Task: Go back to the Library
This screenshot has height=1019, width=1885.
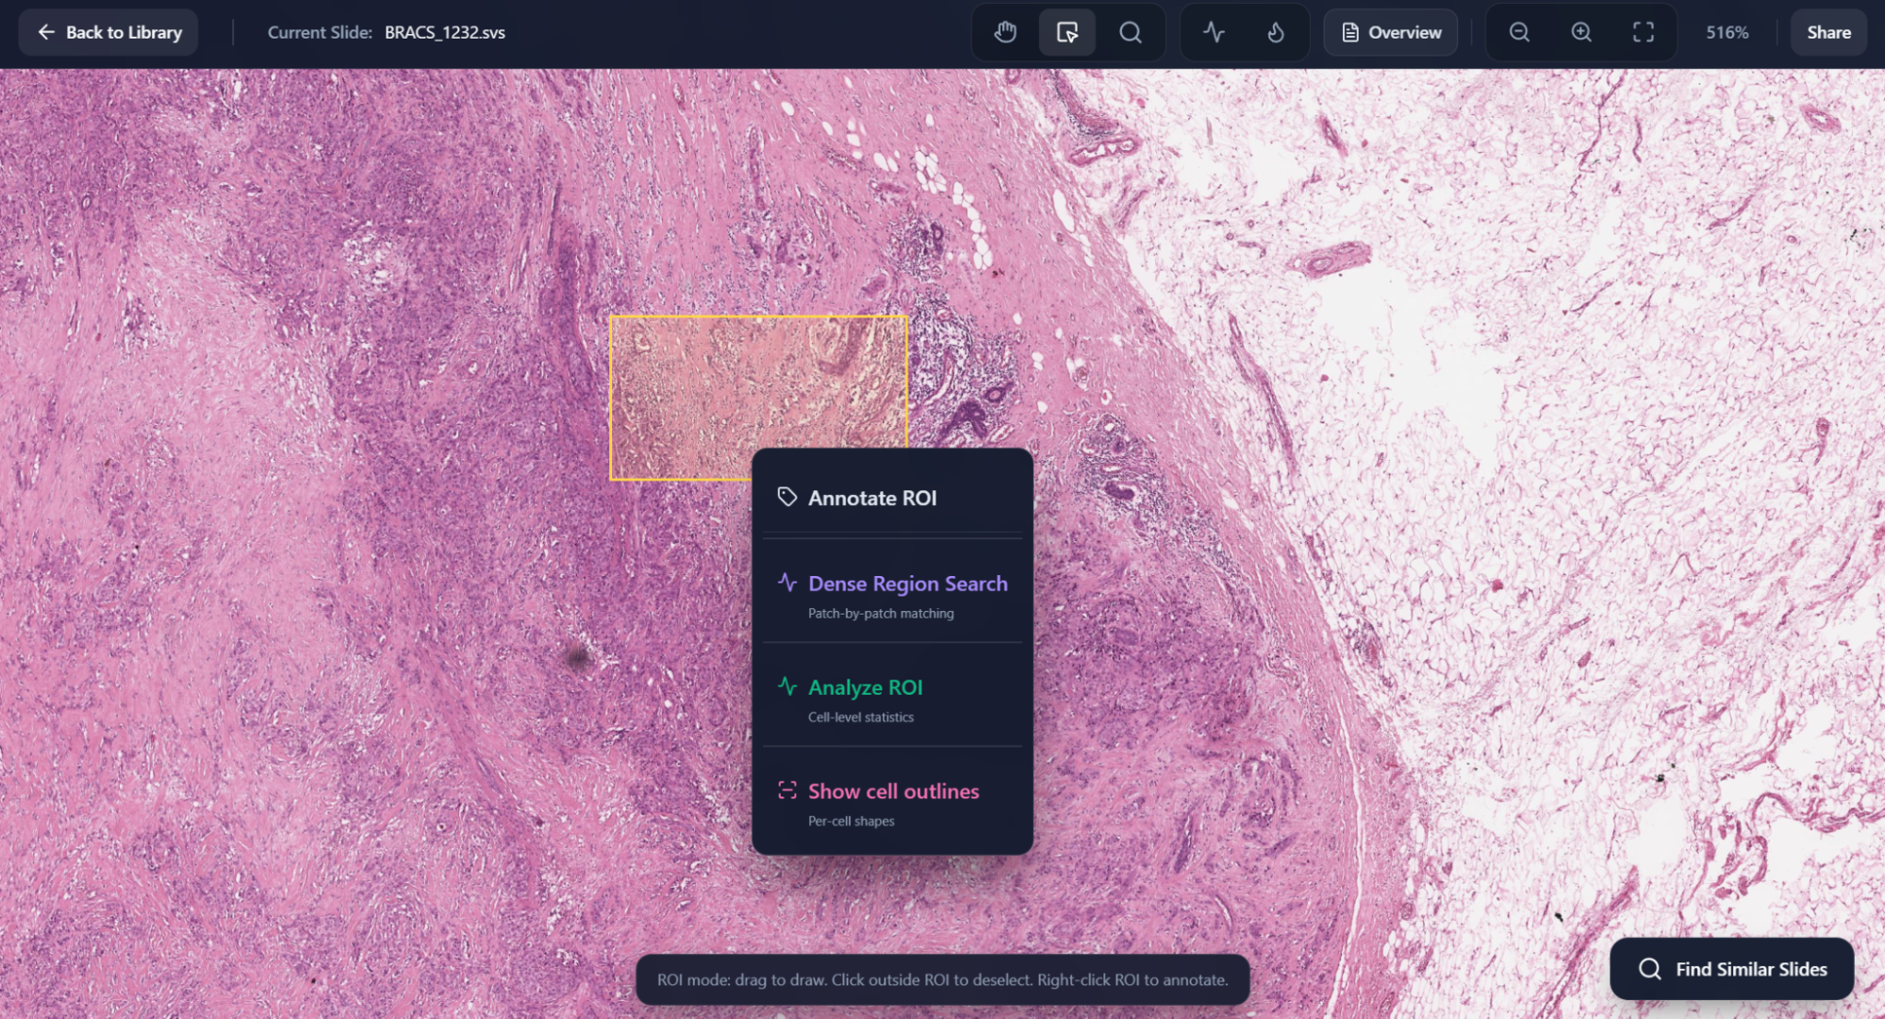Action: [x=108, y=32]
